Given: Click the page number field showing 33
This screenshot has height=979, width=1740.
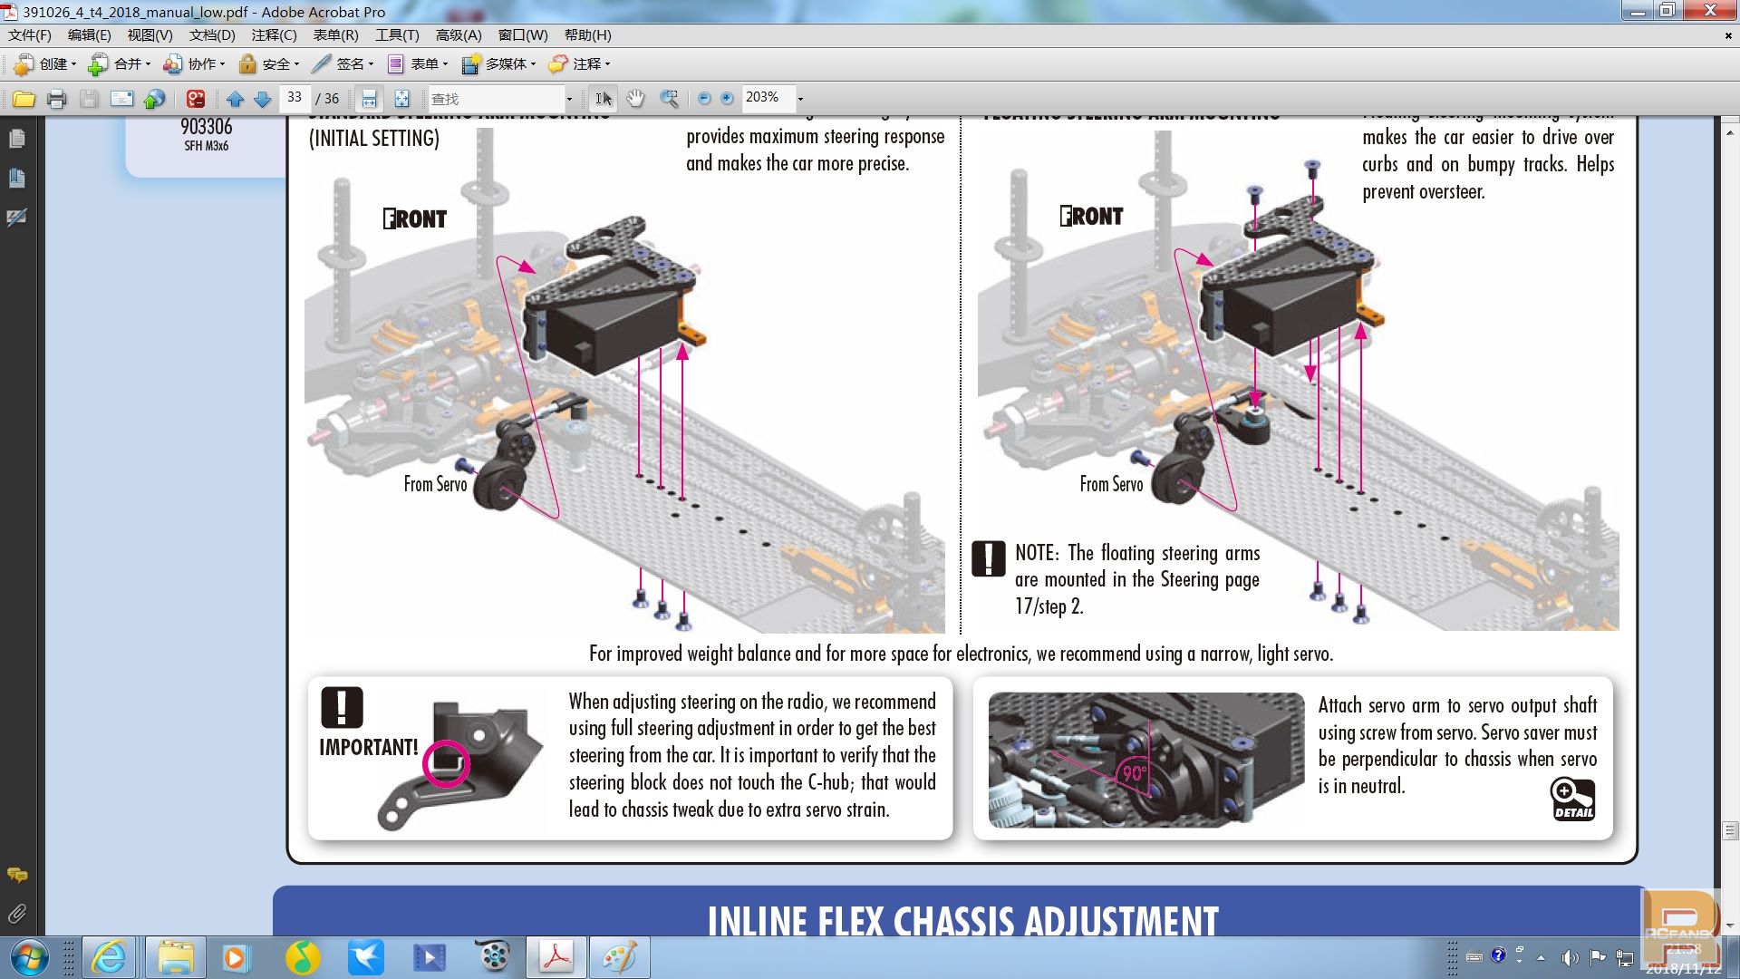Looking at the screenshot, I should [x=295, y=98].
